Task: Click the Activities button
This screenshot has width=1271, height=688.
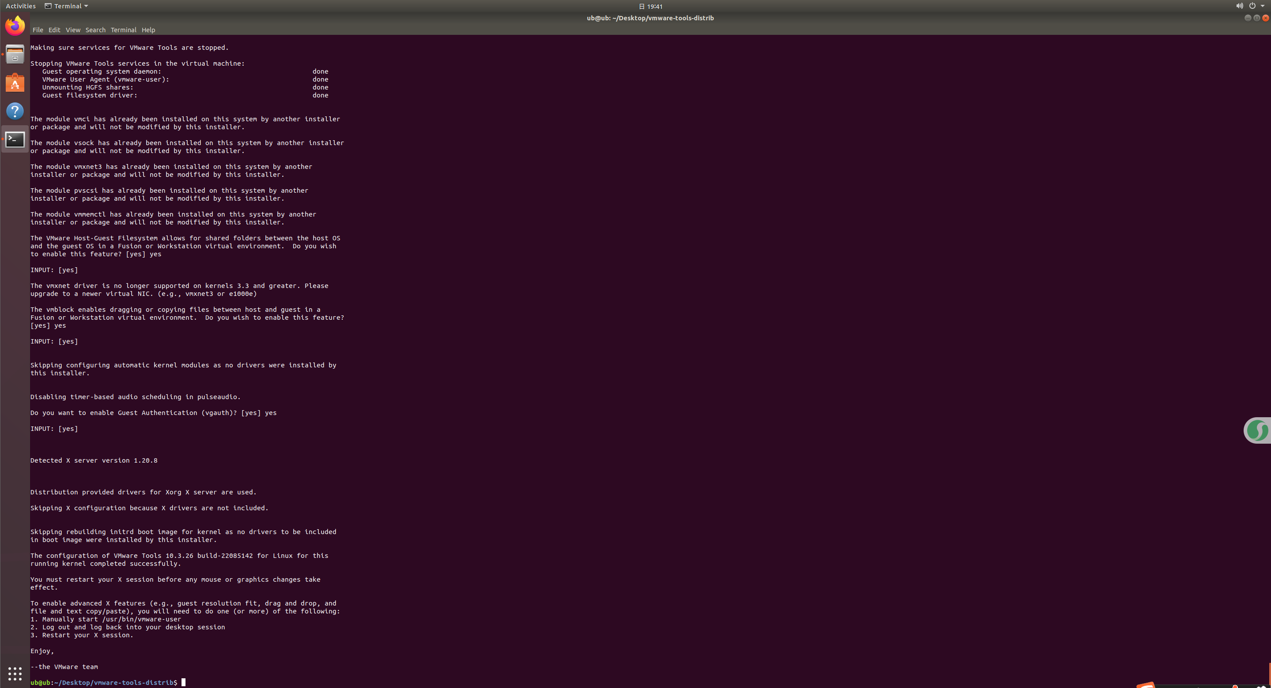Action: pyautogui.click(x=20, y=6)
